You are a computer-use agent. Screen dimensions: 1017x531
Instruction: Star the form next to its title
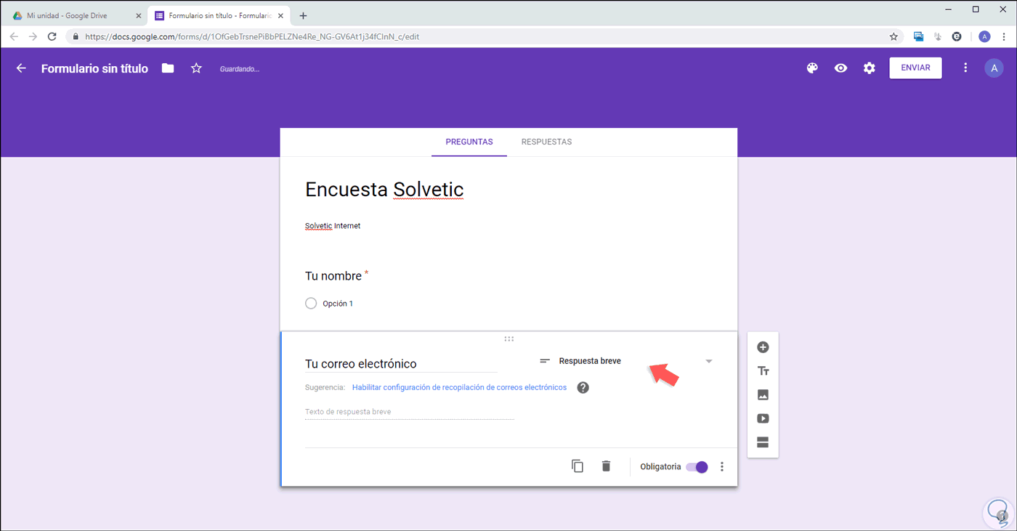[196, 68]
